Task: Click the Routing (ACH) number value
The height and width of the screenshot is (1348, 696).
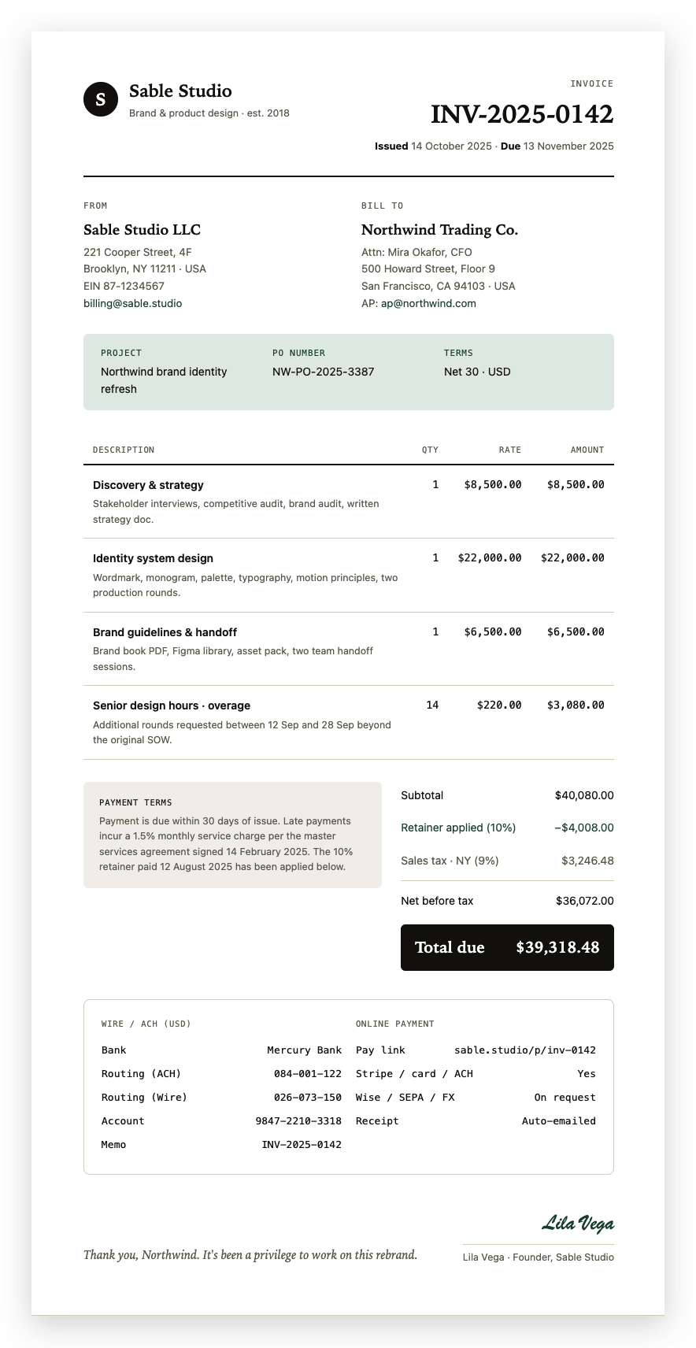Action: tap(308, 1074)
